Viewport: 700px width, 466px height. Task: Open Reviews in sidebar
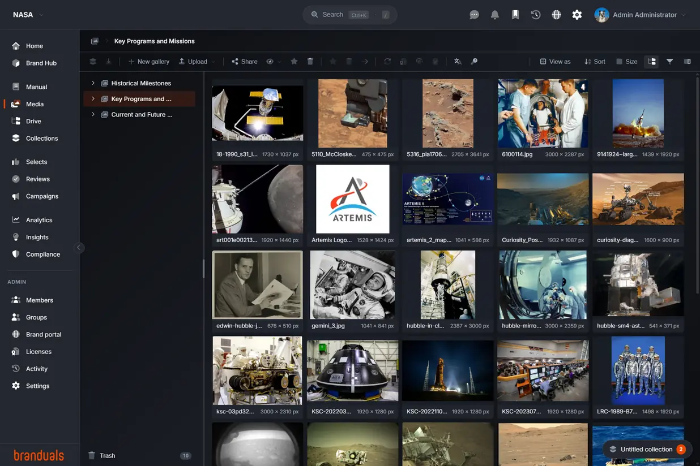coord(38,179)
